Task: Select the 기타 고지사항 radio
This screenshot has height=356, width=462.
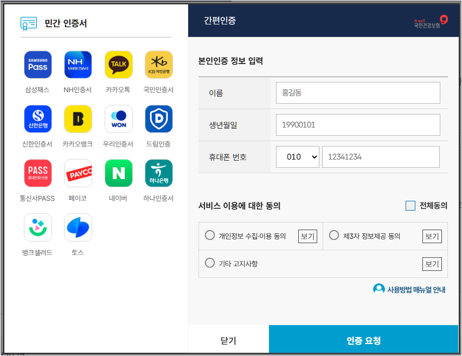Action: [x=210, y=263]
